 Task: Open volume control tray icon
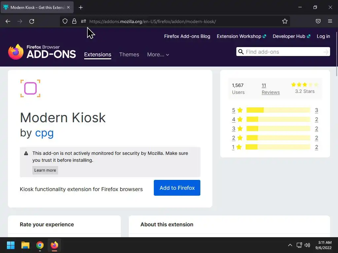pos(307,245)
